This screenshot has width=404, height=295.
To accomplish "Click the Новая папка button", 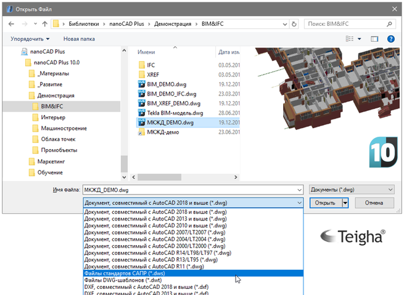I will pyautogui.click(x=78, y=39).
